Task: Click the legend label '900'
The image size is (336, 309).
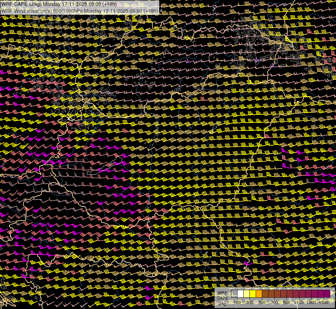Action: (287, 302)
